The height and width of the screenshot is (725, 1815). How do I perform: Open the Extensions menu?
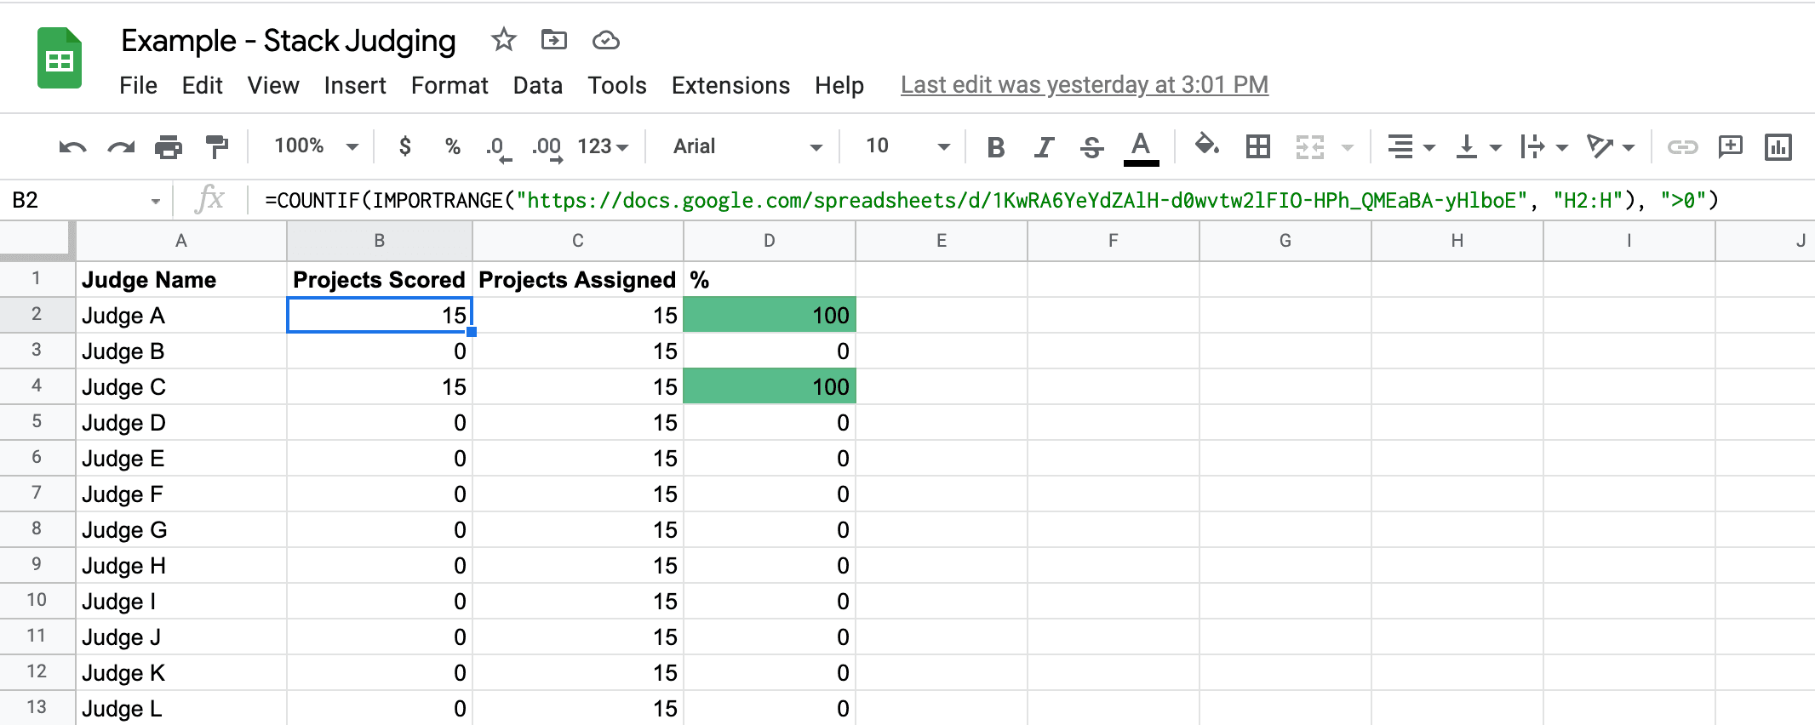click(x=730, y=85)
